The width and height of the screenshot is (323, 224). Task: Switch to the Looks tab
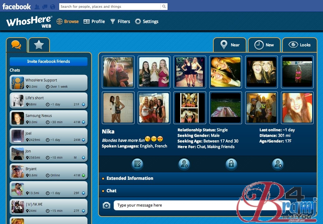pyautogui.click(x=300, y=45)
